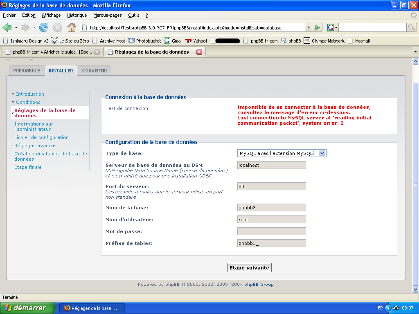Click the Back navigation arrow
Viewport: 419px width, 314px height.
pyautogui.click(x=7, y=27)
